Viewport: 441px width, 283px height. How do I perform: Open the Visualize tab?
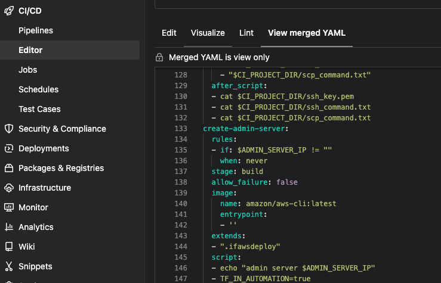[x=208, y=33]
